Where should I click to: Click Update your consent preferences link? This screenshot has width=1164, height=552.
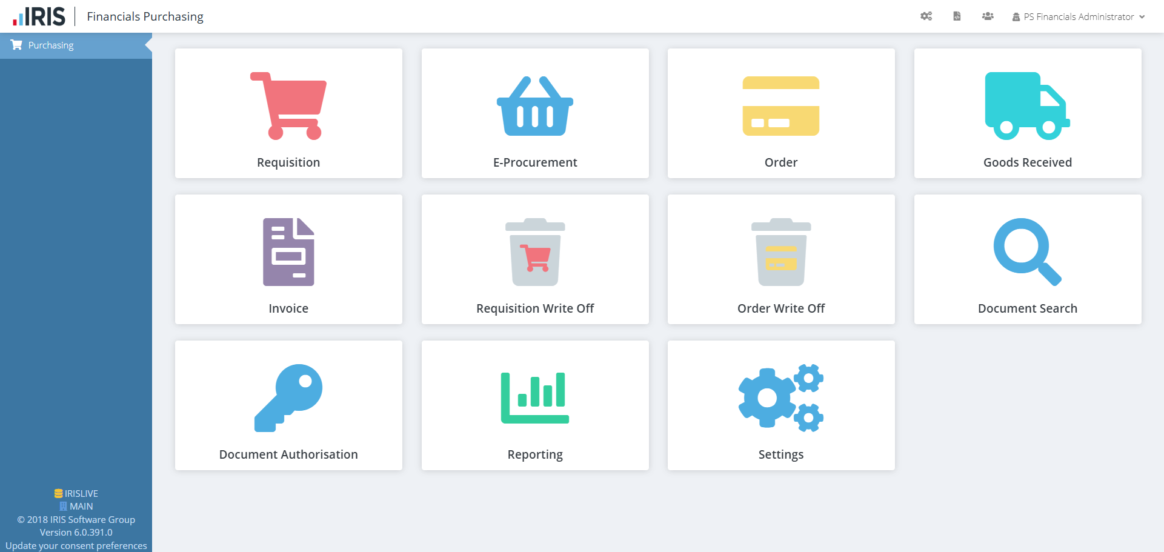(76, 545)
